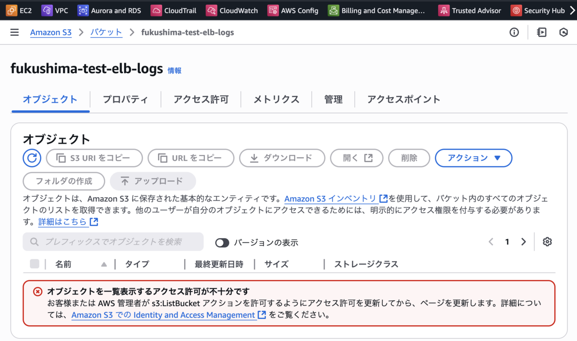This screenshot has width=577, height=341.
Task: Open 詳細はこちら link
Action: 68,222
